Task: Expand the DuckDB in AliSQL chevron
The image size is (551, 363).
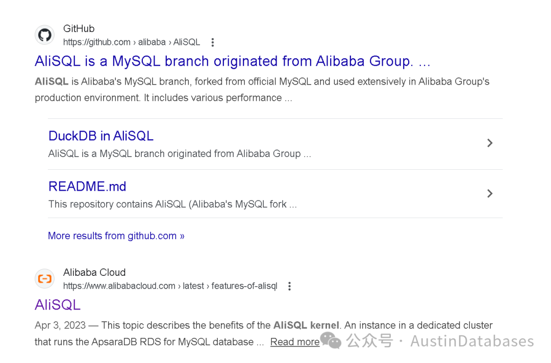Action: click(x=490, y=143)
